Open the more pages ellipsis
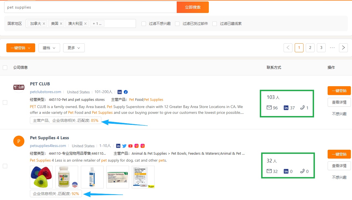The image size is (352, 200). [x=332, y=48]
